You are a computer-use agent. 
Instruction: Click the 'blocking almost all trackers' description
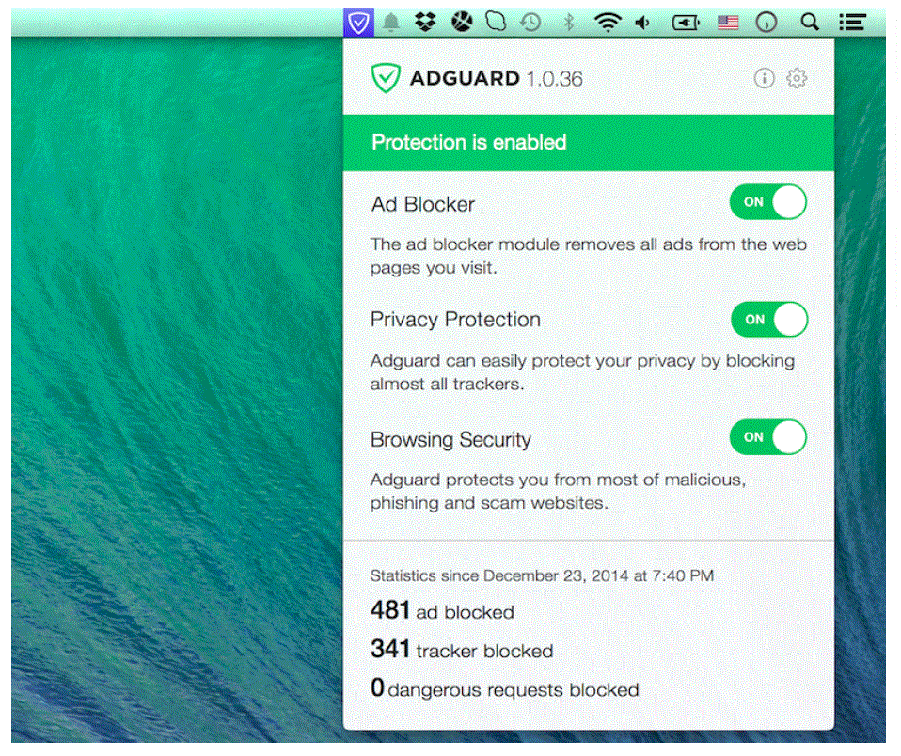[583, 372]
